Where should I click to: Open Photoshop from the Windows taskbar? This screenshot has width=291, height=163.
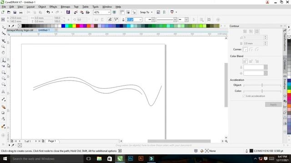[x=130, y=158]
